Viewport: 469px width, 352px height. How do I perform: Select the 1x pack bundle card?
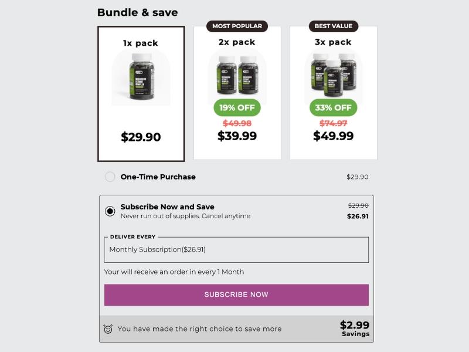tap(141, 94)
